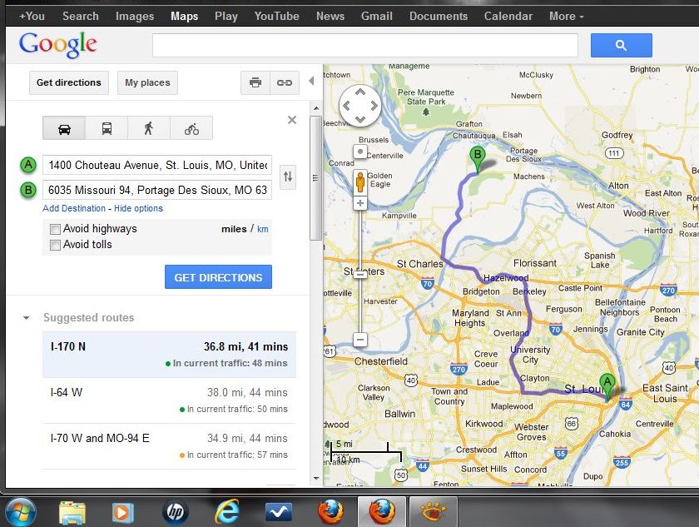
Task: Select public transit bus icon
Action: [x=107, y=128]
